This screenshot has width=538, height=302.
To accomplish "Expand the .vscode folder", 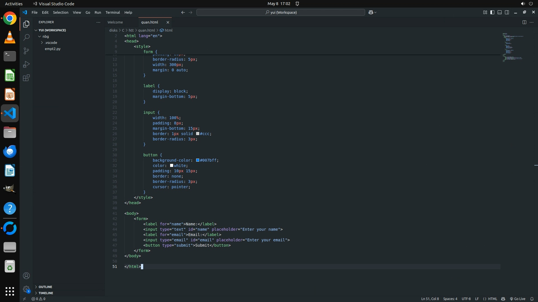I will click(x=51, y=43).
